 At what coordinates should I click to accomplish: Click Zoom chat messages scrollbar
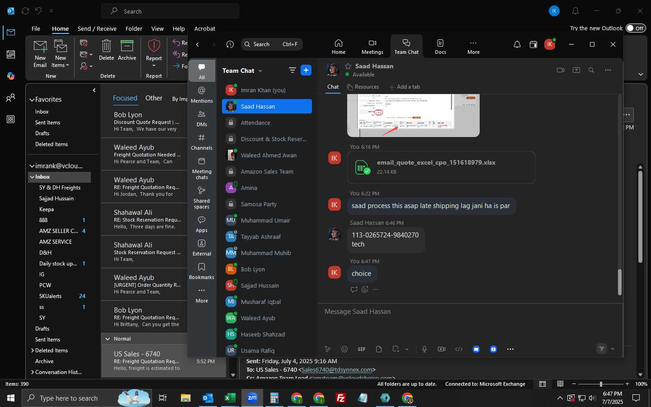620,282
